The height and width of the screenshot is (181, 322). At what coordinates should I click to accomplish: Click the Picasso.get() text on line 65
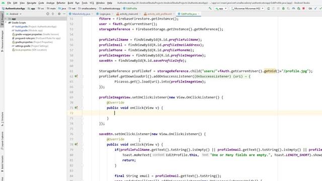pos(128,81)
